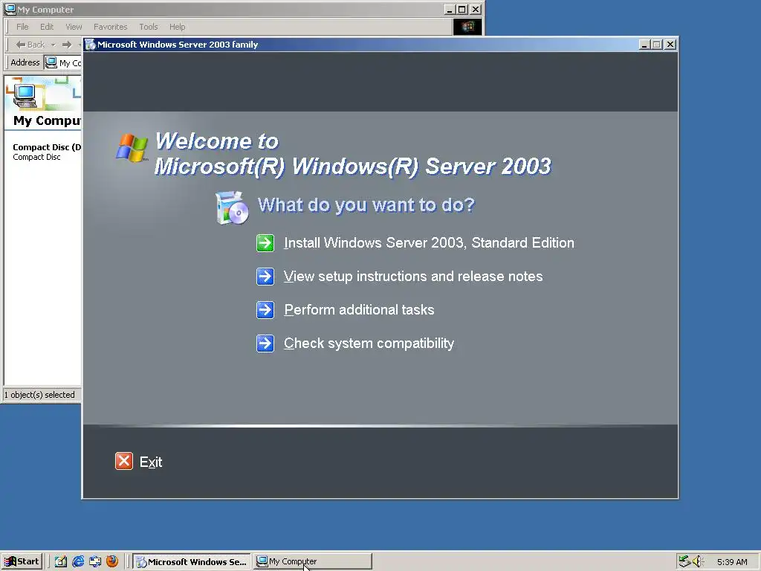Screen dimensions: 761x571
Task: Close the Windows Server 2003 family window
Action: [670, 45]
